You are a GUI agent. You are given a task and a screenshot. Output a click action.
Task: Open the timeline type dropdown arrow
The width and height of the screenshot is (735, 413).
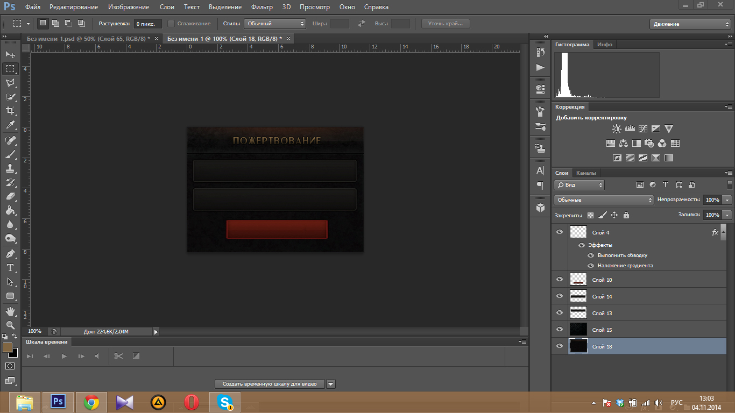(x=331, y=384)
